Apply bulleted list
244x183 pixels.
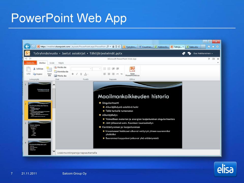click(104, 69)
